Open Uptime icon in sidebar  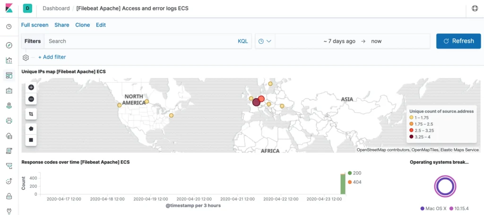coord(9,181)
